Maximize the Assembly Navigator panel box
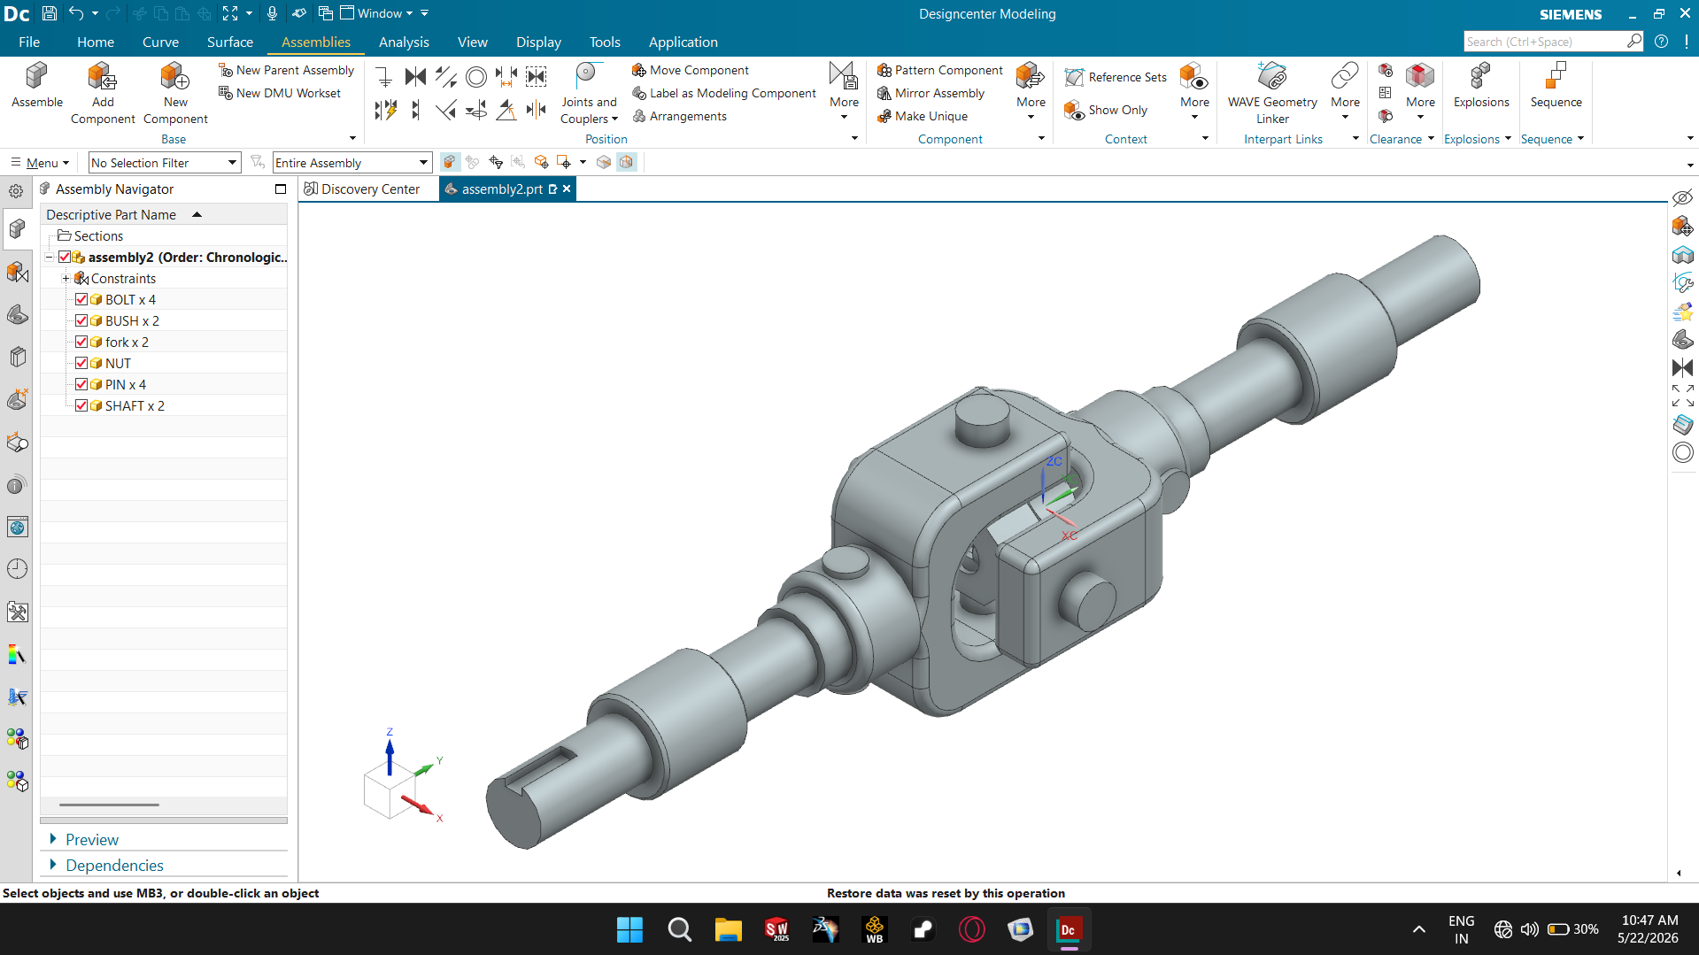This screenshot has width=1699, height=955. coord(281,189)
